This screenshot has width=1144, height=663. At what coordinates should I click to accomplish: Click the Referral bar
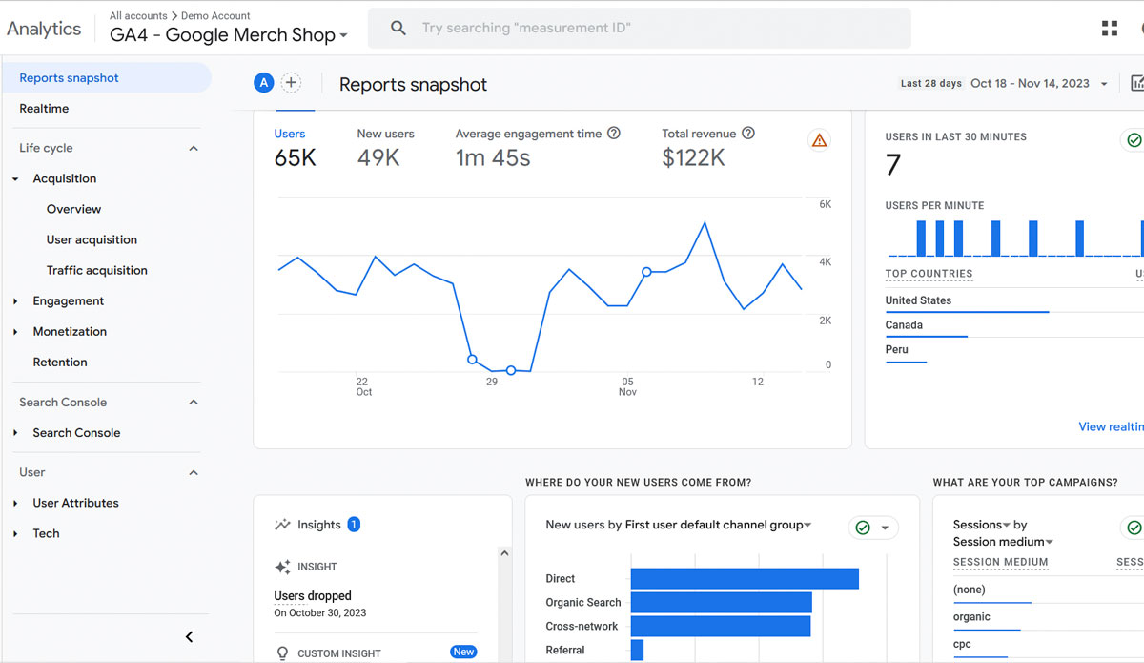[637, 651]
